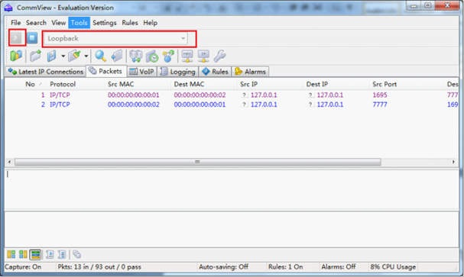Image resolution: width=464 pixels, height=277 pixels.
Task: Click inside the packet decode text pane
Action: coord(232,190)
